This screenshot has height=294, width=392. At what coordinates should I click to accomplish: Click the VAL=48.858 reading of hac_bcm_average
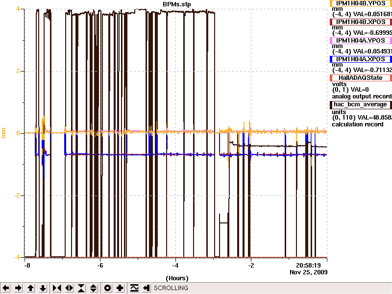375,118
